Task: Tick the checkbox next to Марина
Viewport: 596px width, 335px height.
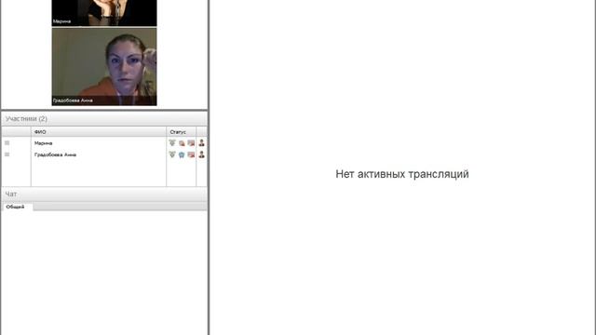Action: [7, 142]
